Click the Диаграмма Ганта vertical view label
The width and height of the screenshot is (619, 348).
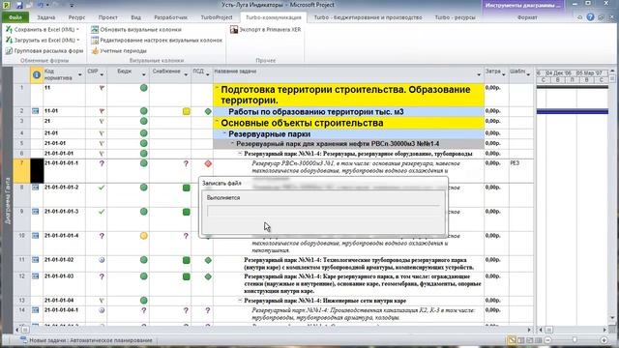tap(8, 201)
